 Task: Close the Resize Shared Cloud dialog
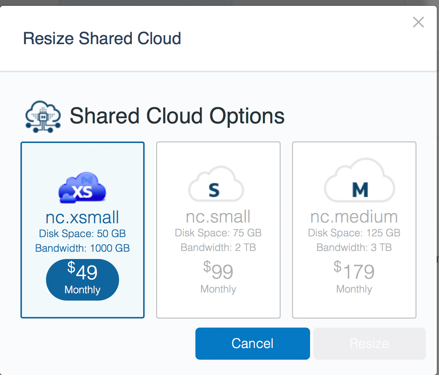point(418,22)
